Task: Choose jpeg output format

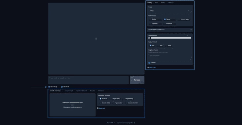Action: [160, 46]
